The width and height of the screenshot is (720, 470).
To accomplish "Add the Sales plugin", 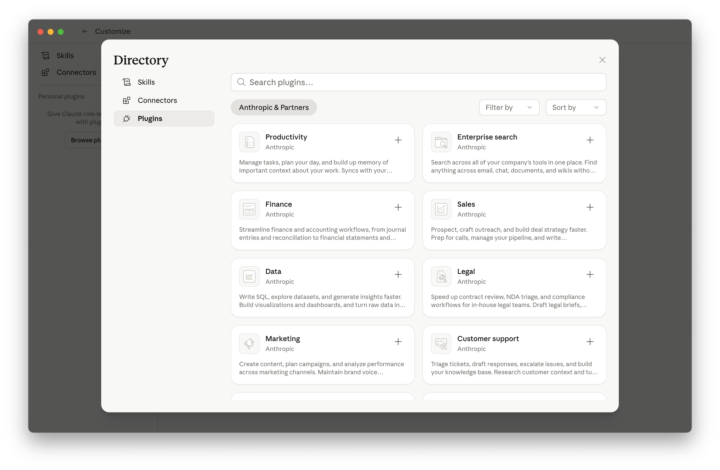I will (x=590, y=207).
